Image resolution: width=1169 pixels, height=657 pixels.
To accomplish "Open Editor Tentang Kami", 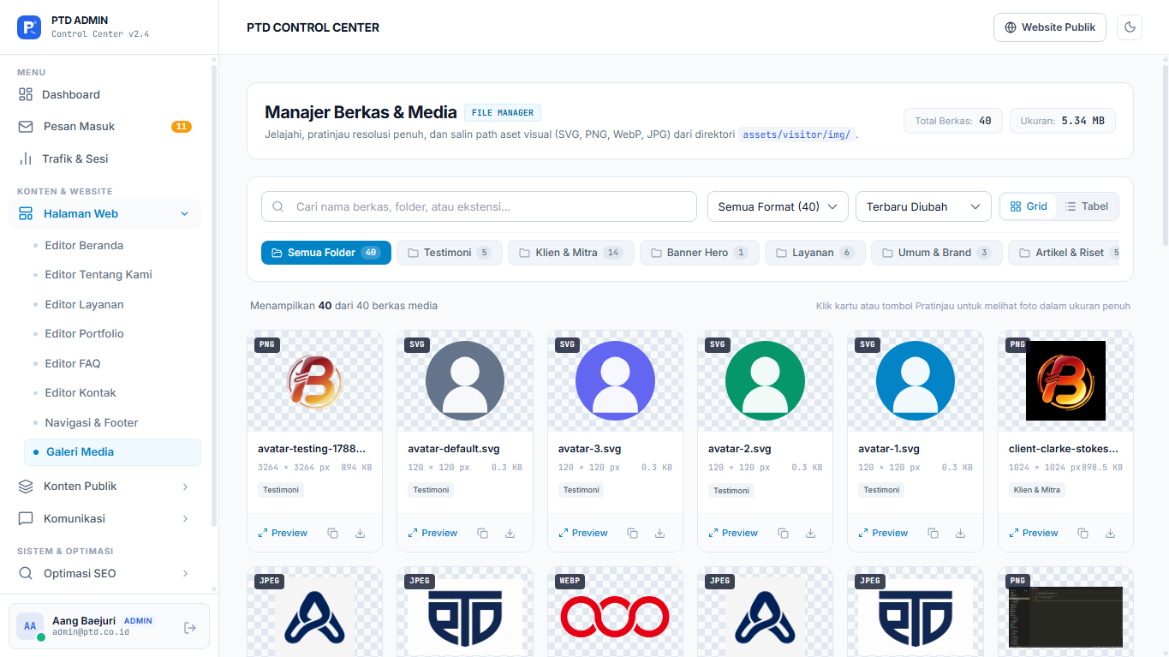I will [98, 275].
